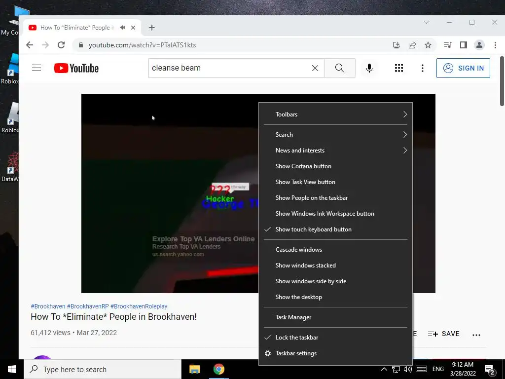The width and height of the screenshot is (505, 379).
Task: Open File Explorer from taskbar
Action: (194, 369)
